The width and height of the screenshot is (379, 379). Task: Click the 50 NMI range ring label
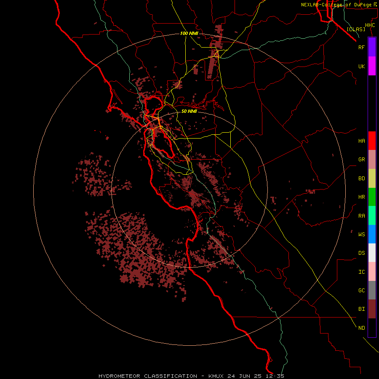pos(189,111)
